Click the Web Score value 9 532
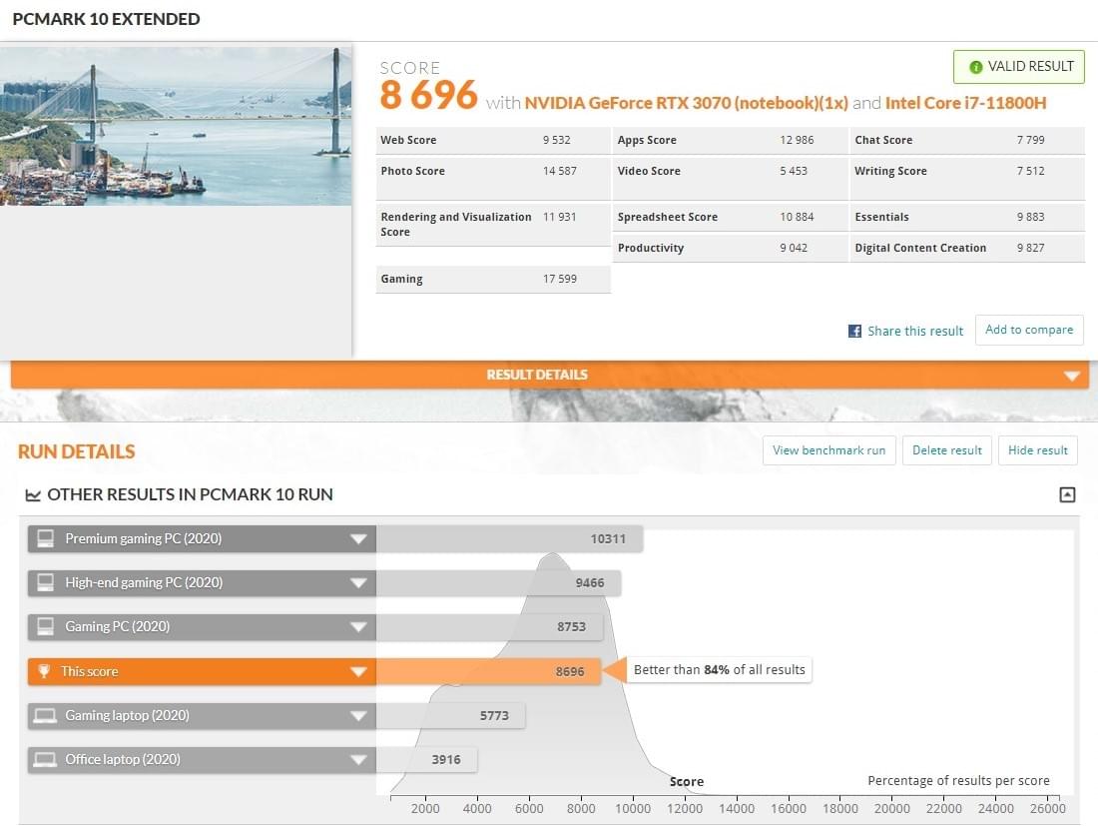The width and height of the screenshot is (1098, 826). (x=557, y=140)
